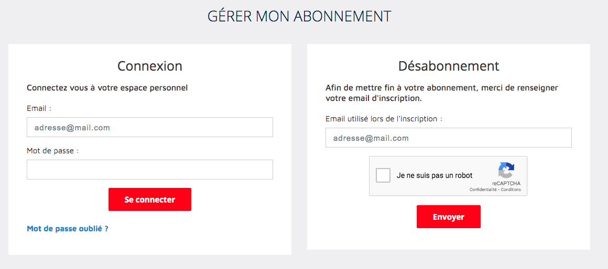608x269 pixels.
Task: Click the "Mot de passe :" label
Action: click(52, 151)
